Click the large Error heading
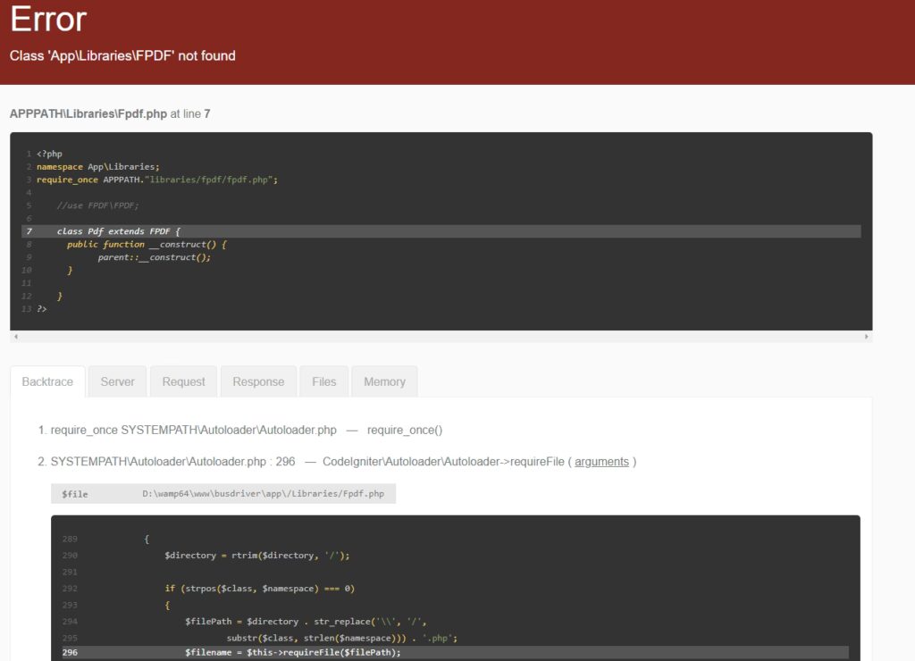This screenshot has height=661, width=915. click(48, 19)
